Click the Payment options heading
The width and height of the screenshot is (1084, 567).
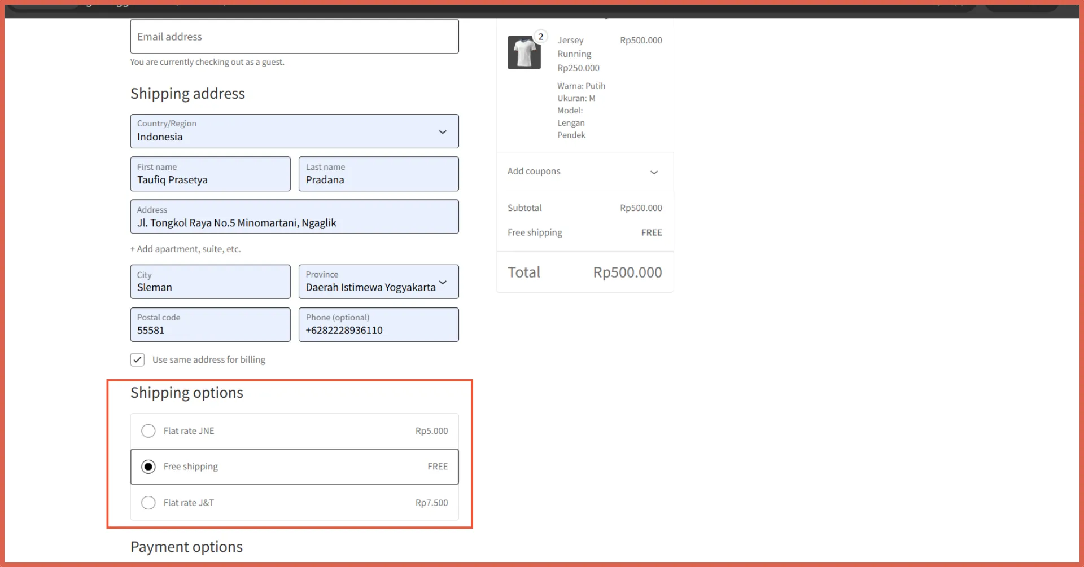(186, 547)
